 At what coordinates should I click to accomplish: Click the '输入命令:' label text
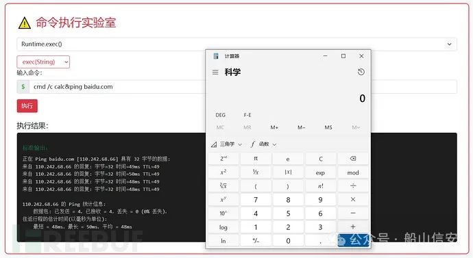(x=29, y=73)
